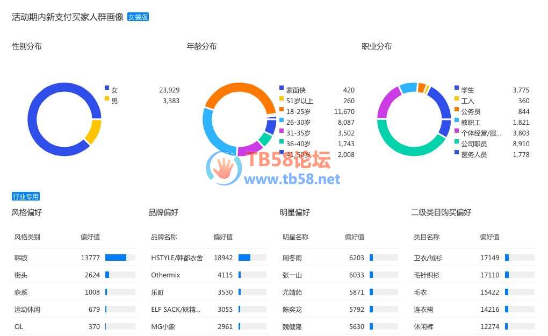Select the 26-30岁 legend color square
The width and height of the screenshot is (548, 336).
click(282, 120)
